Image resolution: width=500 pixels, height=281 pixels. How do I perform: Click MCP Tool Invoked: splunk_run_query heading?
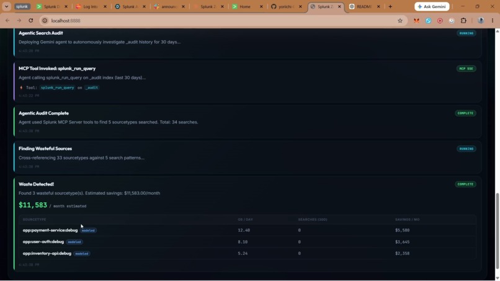(57, 68)
